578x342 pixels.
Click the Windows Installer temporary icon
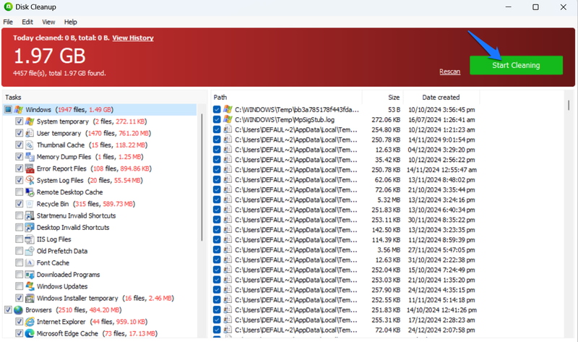click(30, 298)
